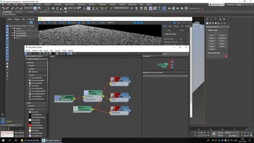This screenshot has width=254, height=143.
Task: Click the Plane primitive button
Action: 222,46
